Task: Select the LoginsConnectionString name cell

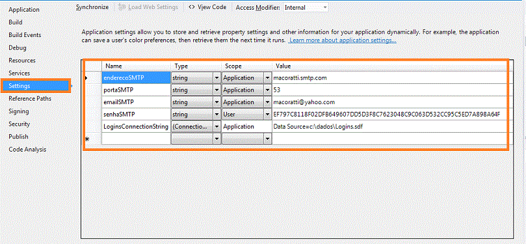Action: coord(136,127)
